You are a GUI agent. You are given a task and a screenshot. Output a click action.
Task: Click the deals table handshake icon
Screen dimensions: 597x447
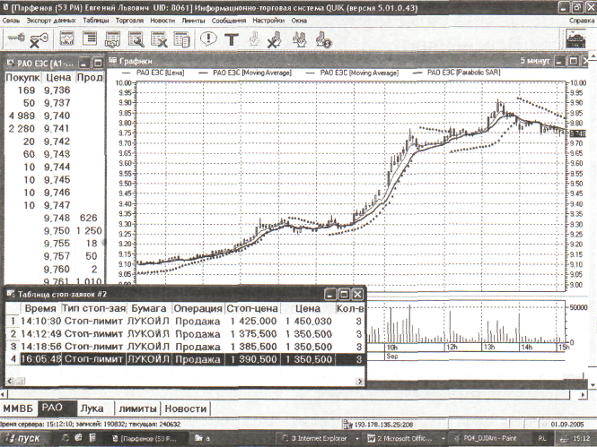(113, 39)
